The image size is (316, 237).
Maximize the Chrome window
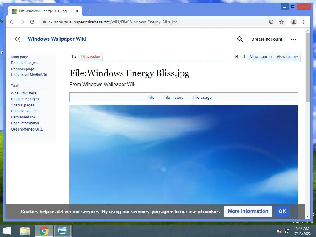tap(293, 7)
